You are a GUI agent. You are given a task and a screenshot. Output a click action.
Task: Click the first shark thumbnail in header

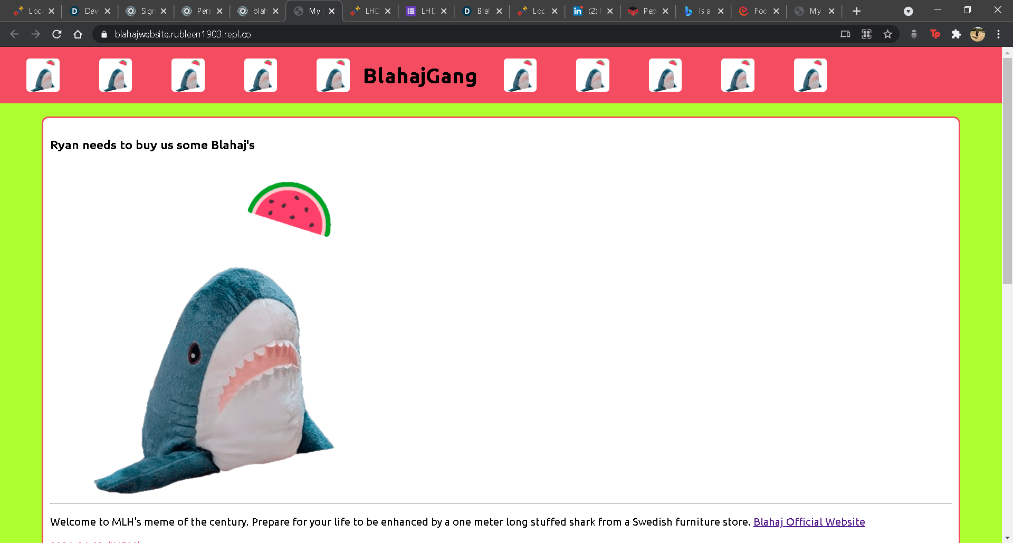(x=43, y=75)
